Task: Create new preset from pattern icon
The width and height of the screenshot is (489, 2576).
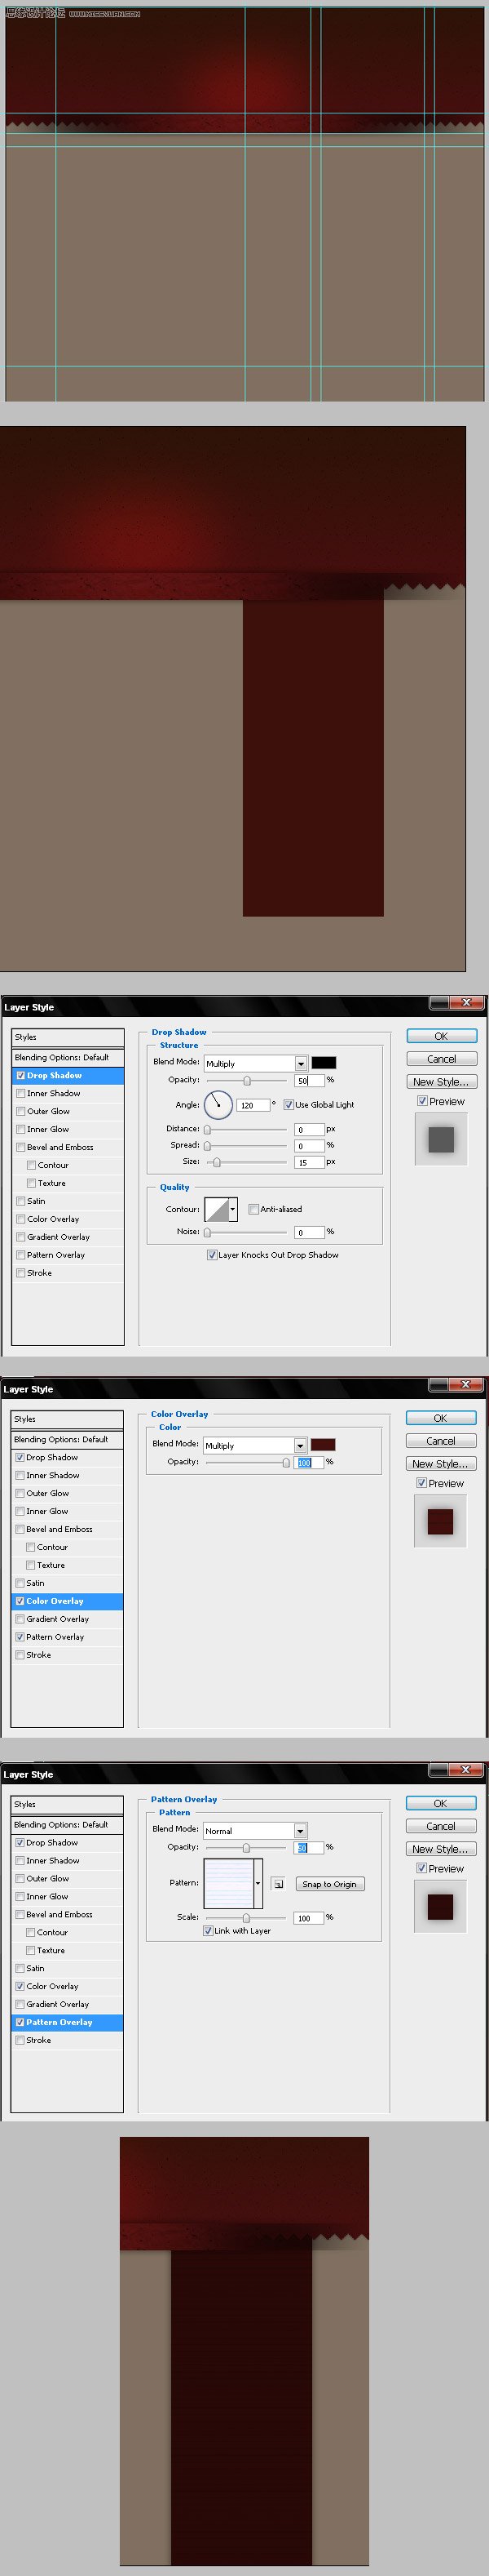Action: pos(279,1884)
